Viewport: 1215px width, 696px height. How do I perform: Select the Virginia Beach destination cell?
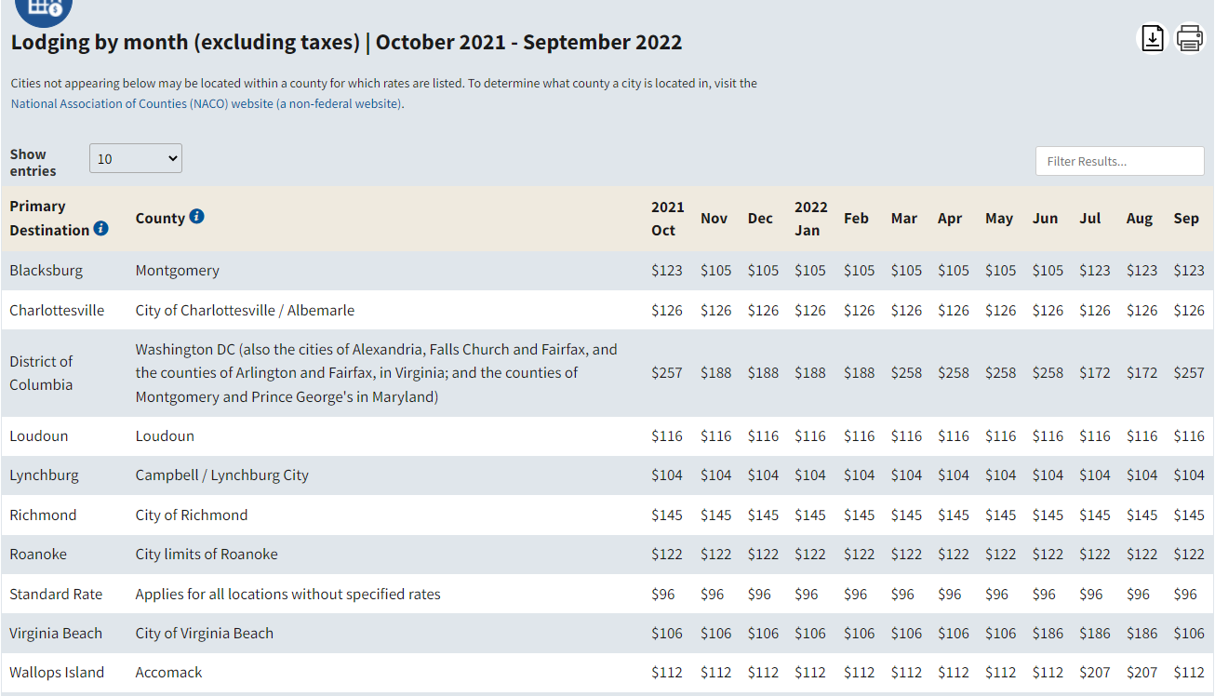point(56,633)
